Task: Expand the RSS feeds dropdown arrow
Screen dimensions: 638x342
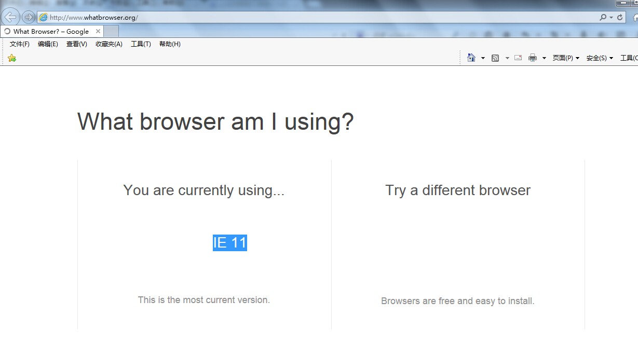Action: click(x=507, y=58)
